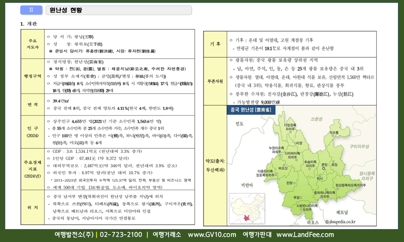Select the '세계 500대 기업: 134개' line
404x242 pixels.
coord(105,187)
